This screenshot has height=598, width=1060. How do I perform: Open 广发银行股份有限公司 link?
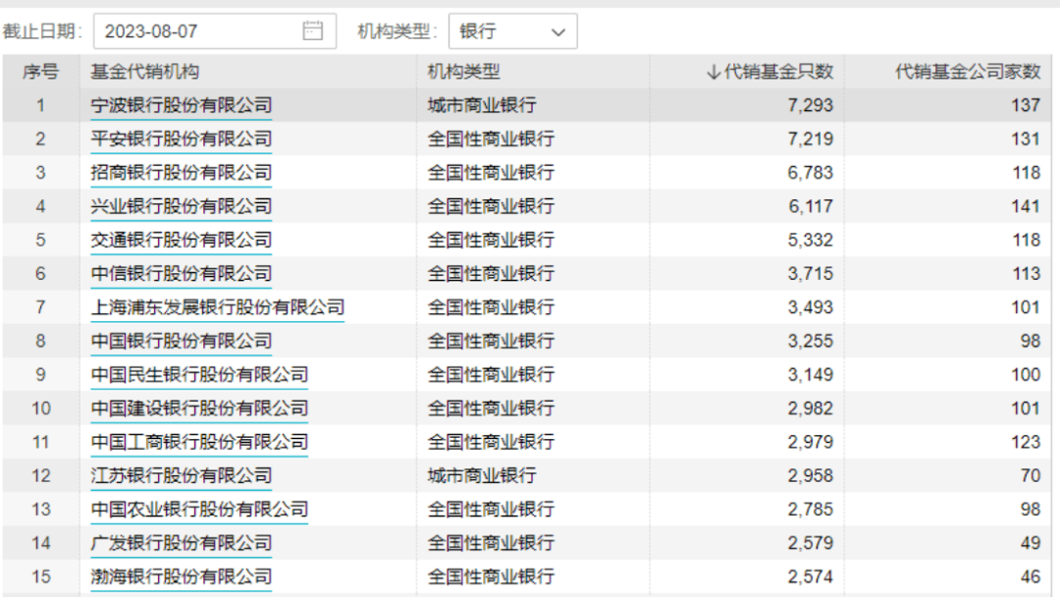(182, 543)
